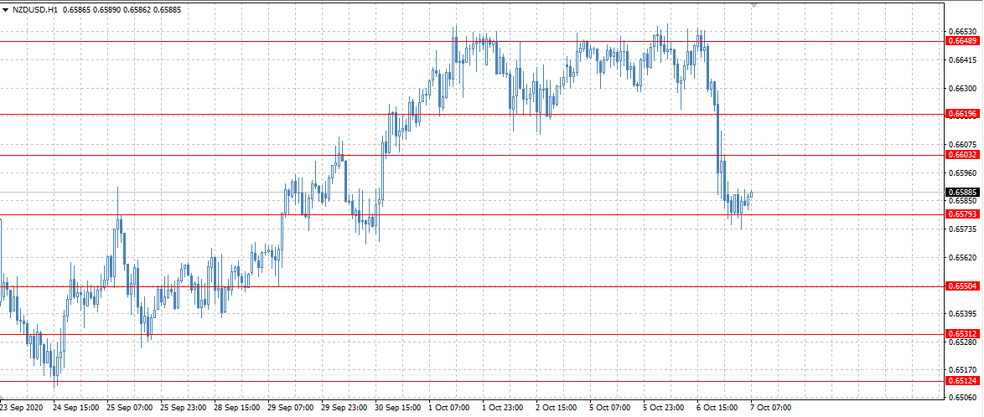Click the 5 Oct 07:00 time label

pos(610,408)
